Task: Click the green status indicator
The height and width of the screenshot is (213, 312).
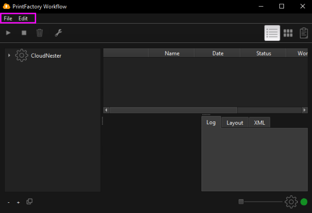Action: point(304,202)
